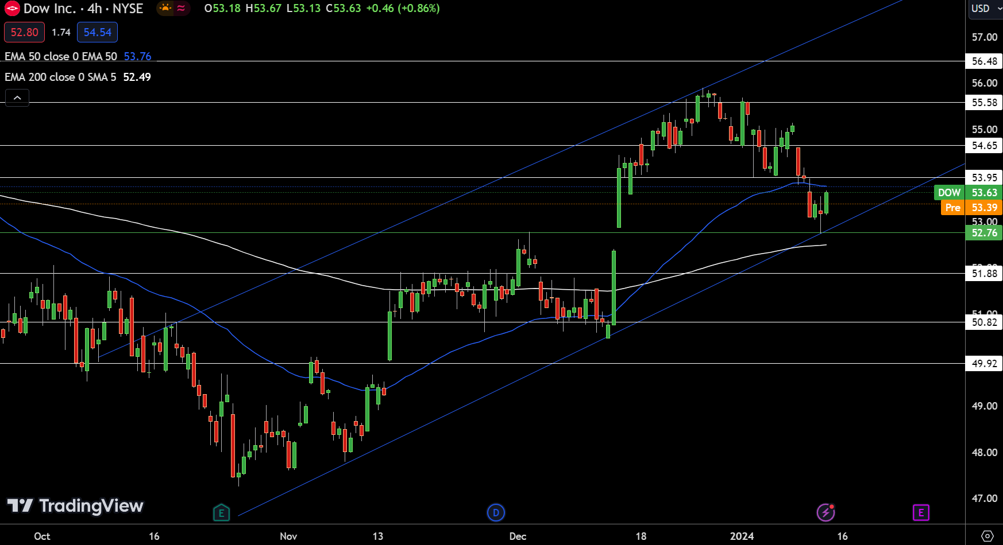
Task: Collapse the indicator legend with the chevron
Action: (17, 98)
